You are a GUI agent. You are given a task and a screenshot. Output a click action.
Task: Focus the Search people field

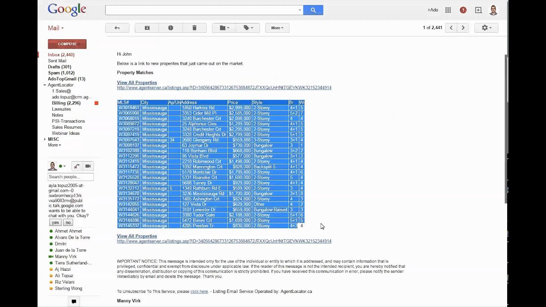(x=70, y=177)
